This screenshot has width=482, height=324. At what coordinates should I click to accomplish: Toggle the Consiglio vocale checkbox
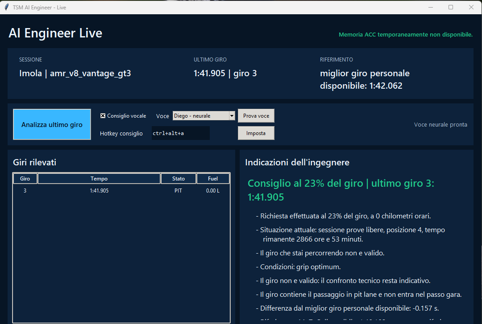[x=103, y=116]
